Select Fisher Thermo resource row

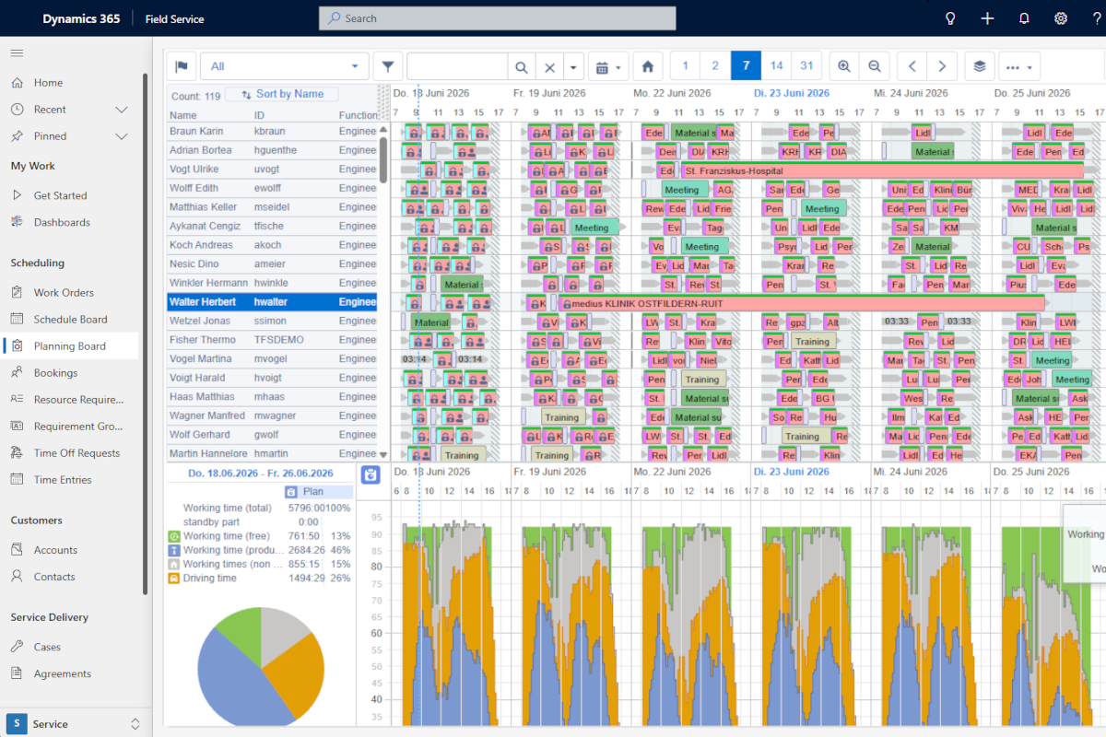coord(272,340)
